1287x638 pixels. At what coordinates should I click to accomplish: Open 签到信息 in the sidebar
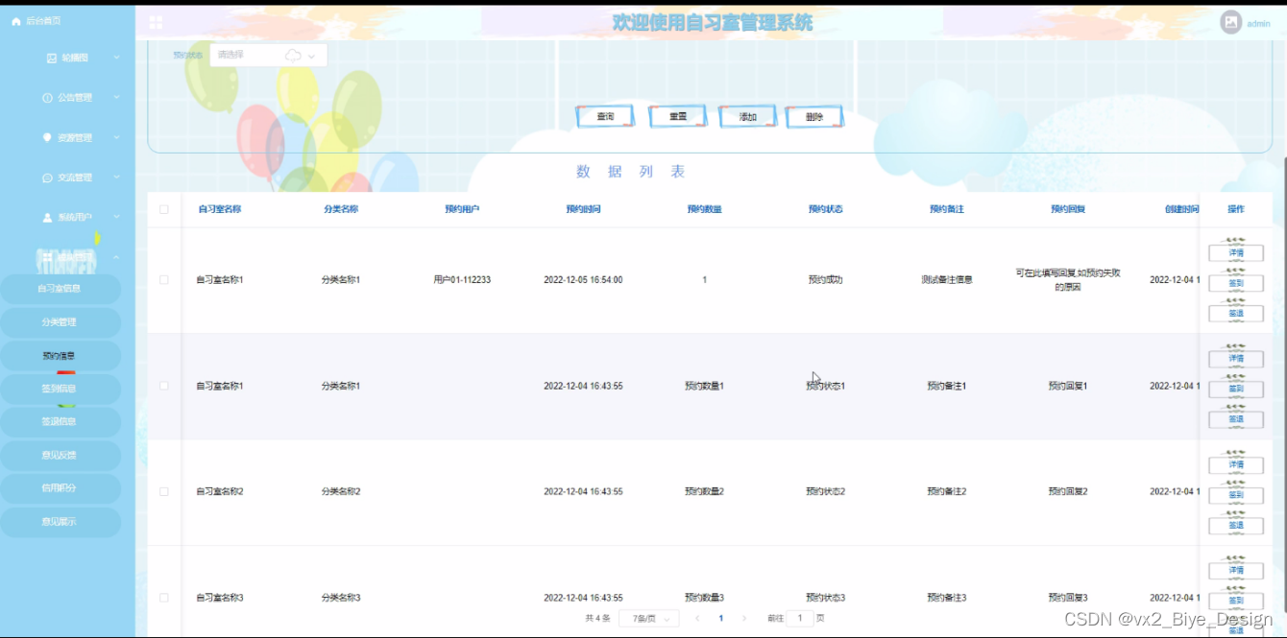point(60,389)
